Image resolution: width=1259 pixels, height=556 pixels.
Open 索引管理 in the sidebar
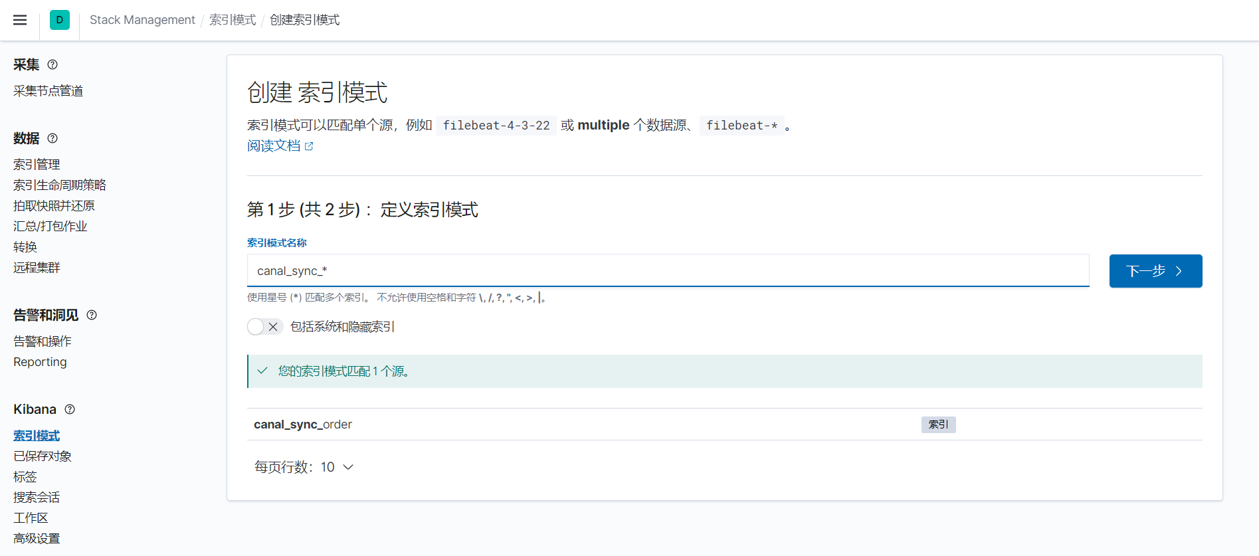(37, 164)
